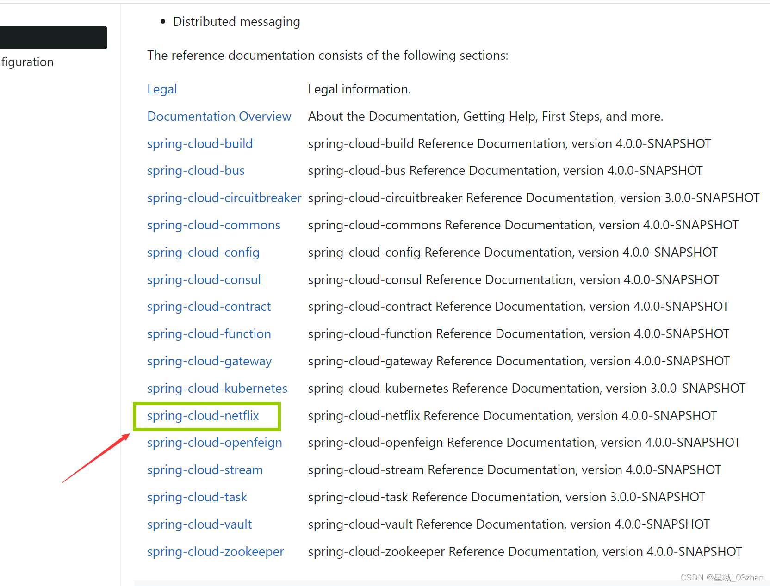The image size is (770, 586).
Task: Click the 'reference documentation consists of' sentence
Action: coord(328,56)
